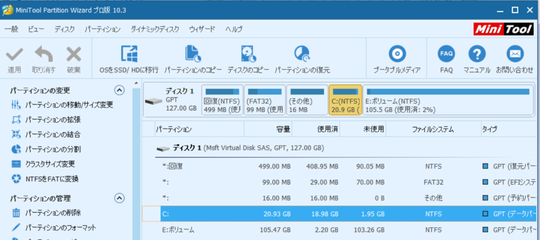Image resolution: width=540 pixels, height=240 pixels.
Task: Open the ダイナミックディスク menu
Action: [x=155, y=29]
